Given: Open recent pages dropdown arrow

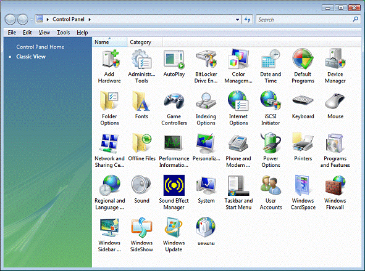Looking at the screenshot, I should pos(31,20).
